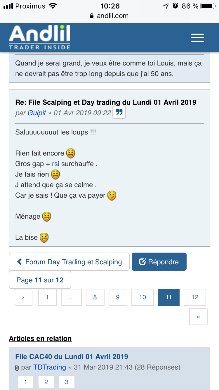Tap the andlil.com address bar

click(x=109, y=16)
